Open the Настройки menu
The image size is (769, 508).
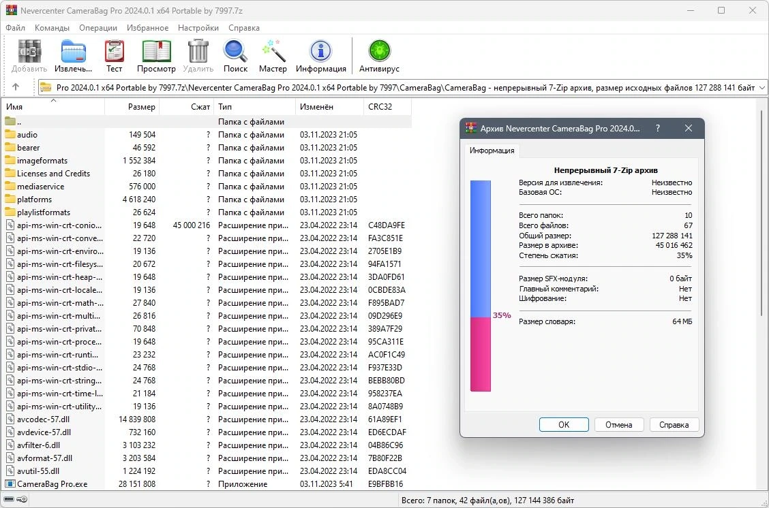[x=198, y=28]
